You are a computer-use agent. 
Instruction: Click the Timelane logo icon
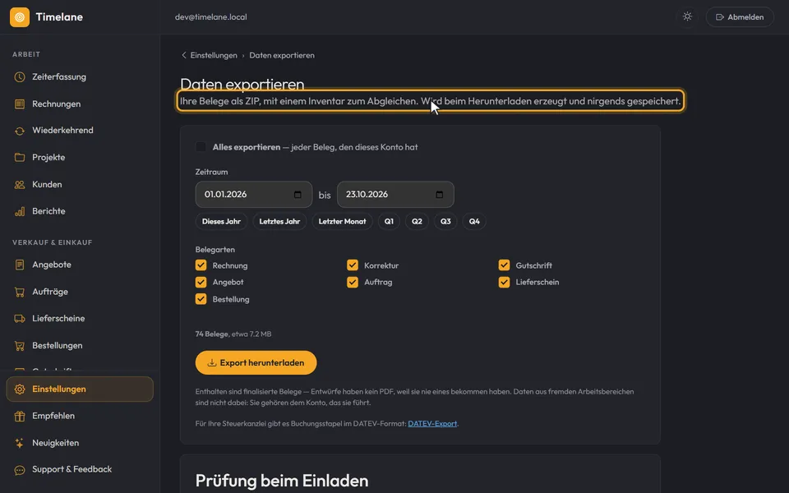coord(20,17)
